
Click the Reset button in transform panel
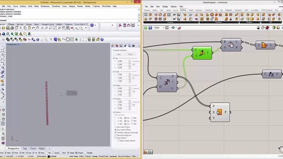(x=130, y=54)
